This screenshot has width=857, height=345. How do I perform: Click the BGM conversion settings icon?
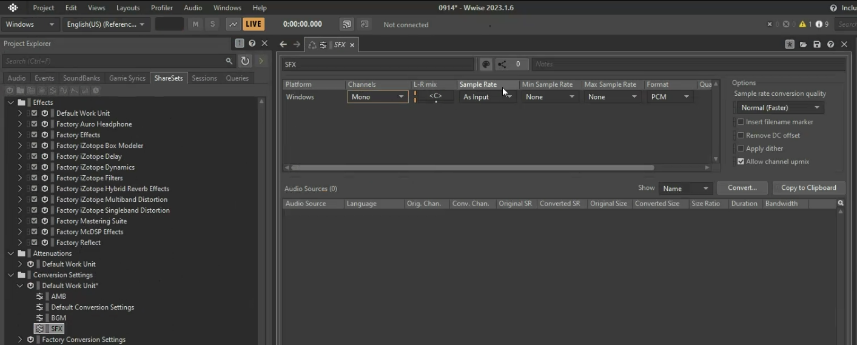coord(40,318)
